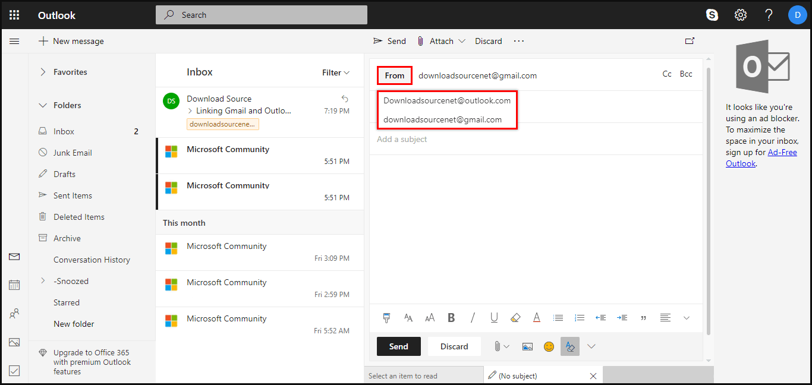Insert a picture inline
Image resolution: width=812 pixels, height=385 pixels.
tap(527, 346)
